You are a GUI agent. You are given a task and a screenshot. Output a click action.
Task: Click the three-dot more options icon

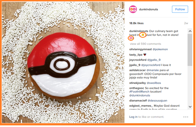click(186, 117)
